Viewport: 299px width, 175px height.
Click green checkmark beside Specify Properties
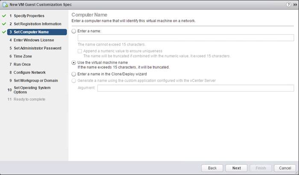point(4,16)
